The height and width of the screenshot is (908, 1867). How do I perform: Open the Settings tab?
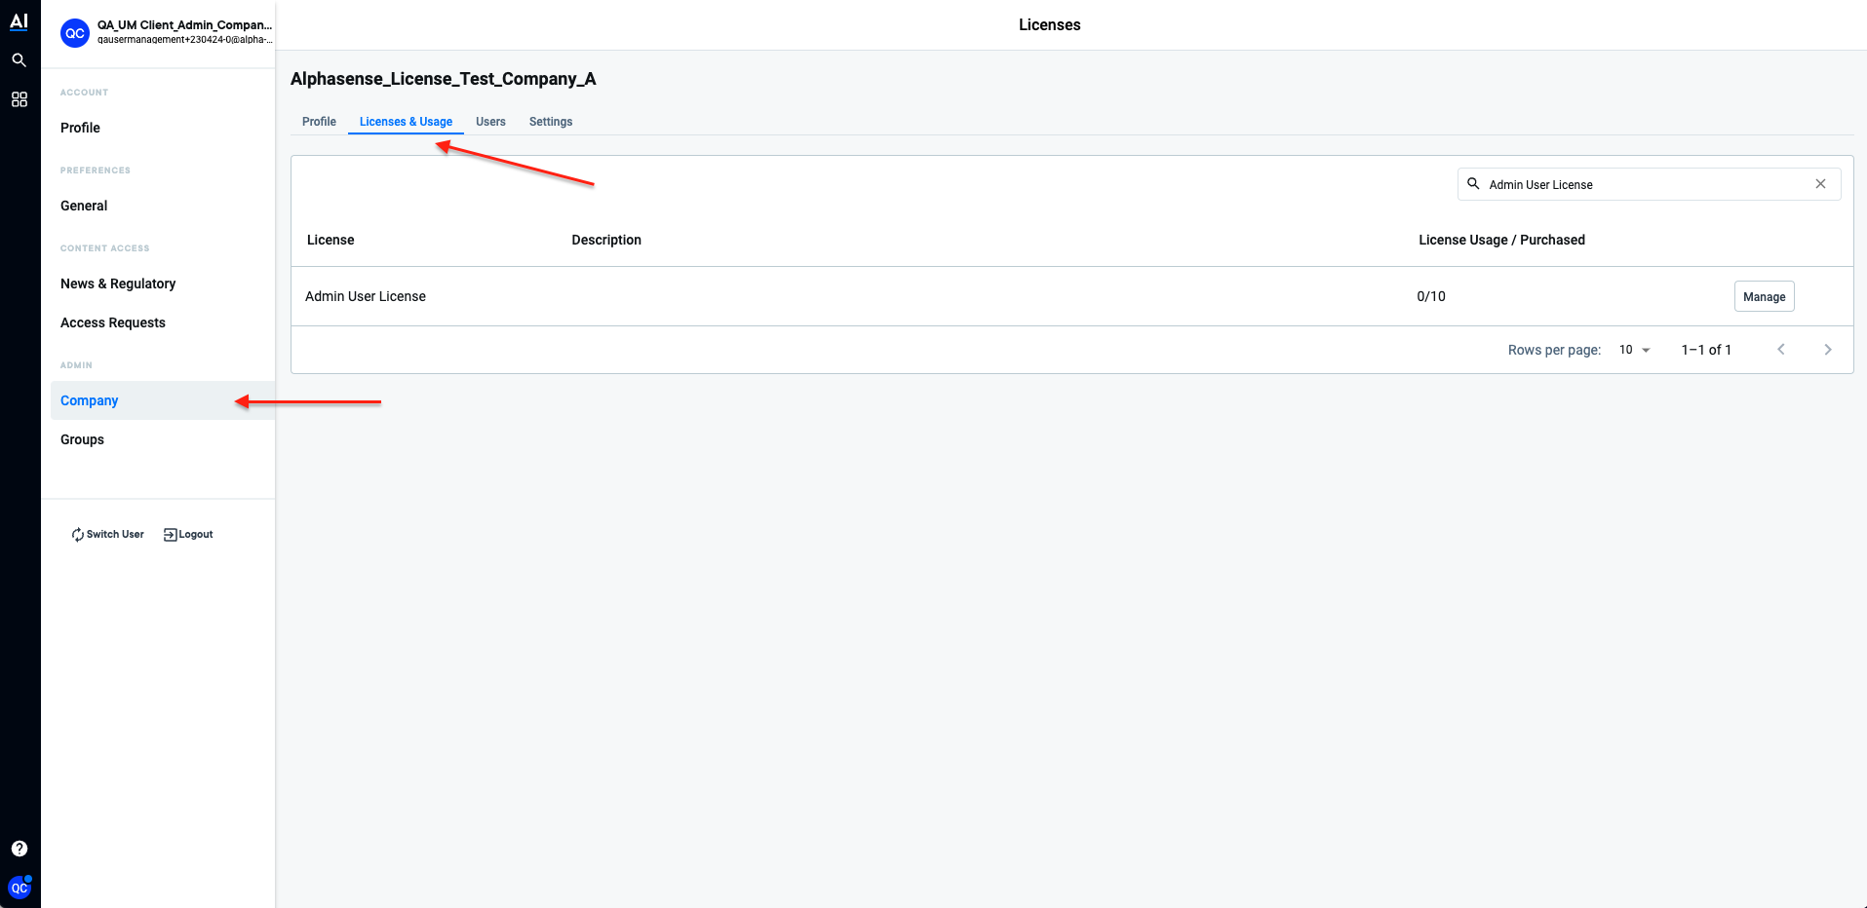pos(551,122)
